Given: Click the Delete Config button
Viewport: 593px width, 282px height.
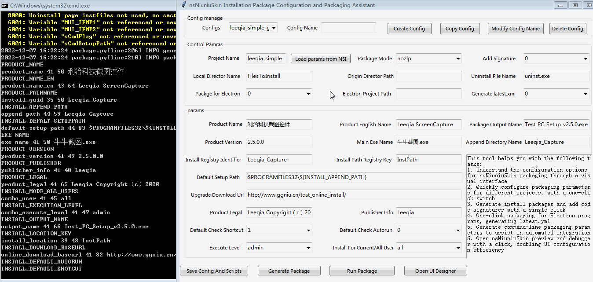Looking at the screenshot, I should pyautogui.click(x=567, y=29).
